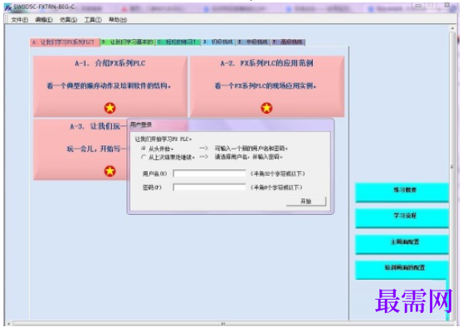Focus the 密码 input field
The image size is (468, 327).
tap(209, 188)
